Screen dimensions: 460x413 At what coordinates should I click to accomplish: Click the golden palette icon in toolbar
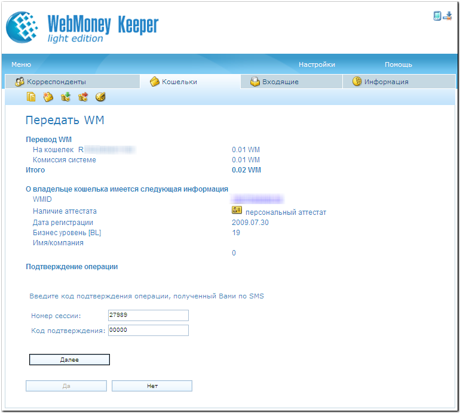pyautogui.click(x=100, y=97)
